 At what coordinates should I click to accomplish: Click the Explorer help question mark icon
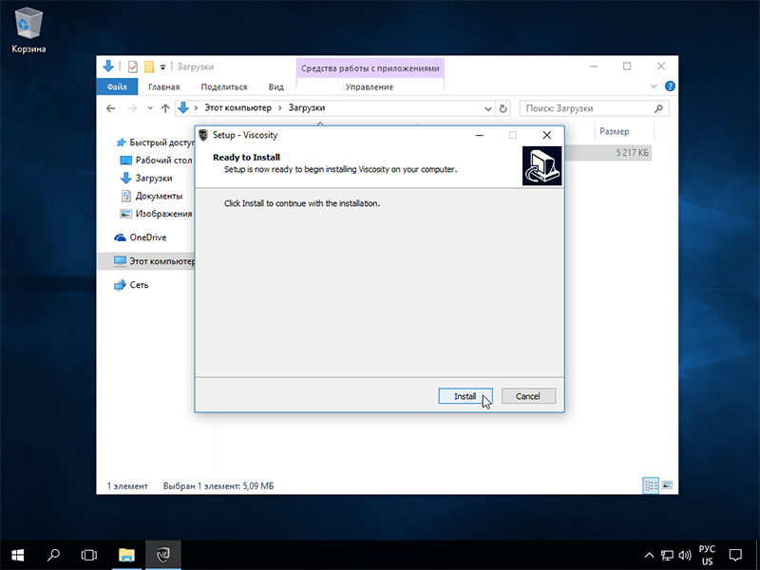click(670, 86)
